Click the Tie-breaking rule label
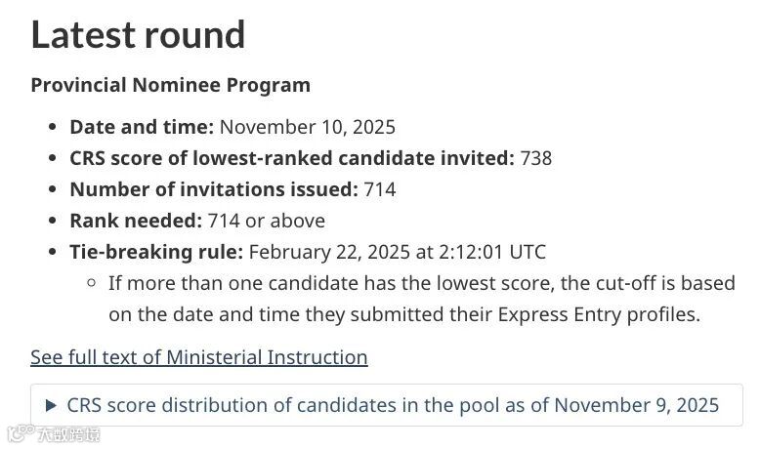760x449 pixels. pyautogui.click(x=156, y=252)
